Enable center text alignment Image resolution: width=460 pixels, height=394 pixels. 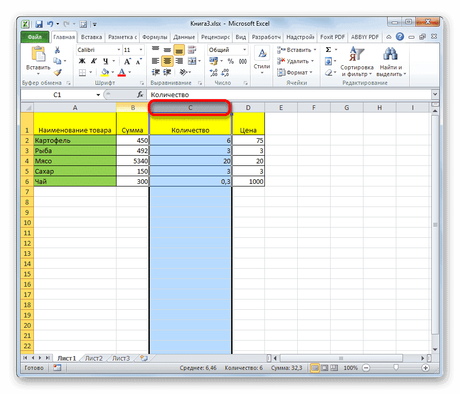[x=167, y=61]
